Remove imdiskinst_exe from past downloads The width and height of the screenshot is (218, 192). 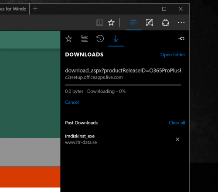point(177,139)
